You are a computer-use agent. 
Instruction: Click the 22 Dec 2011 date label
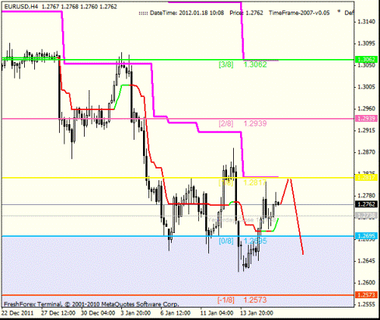[18, 313]
